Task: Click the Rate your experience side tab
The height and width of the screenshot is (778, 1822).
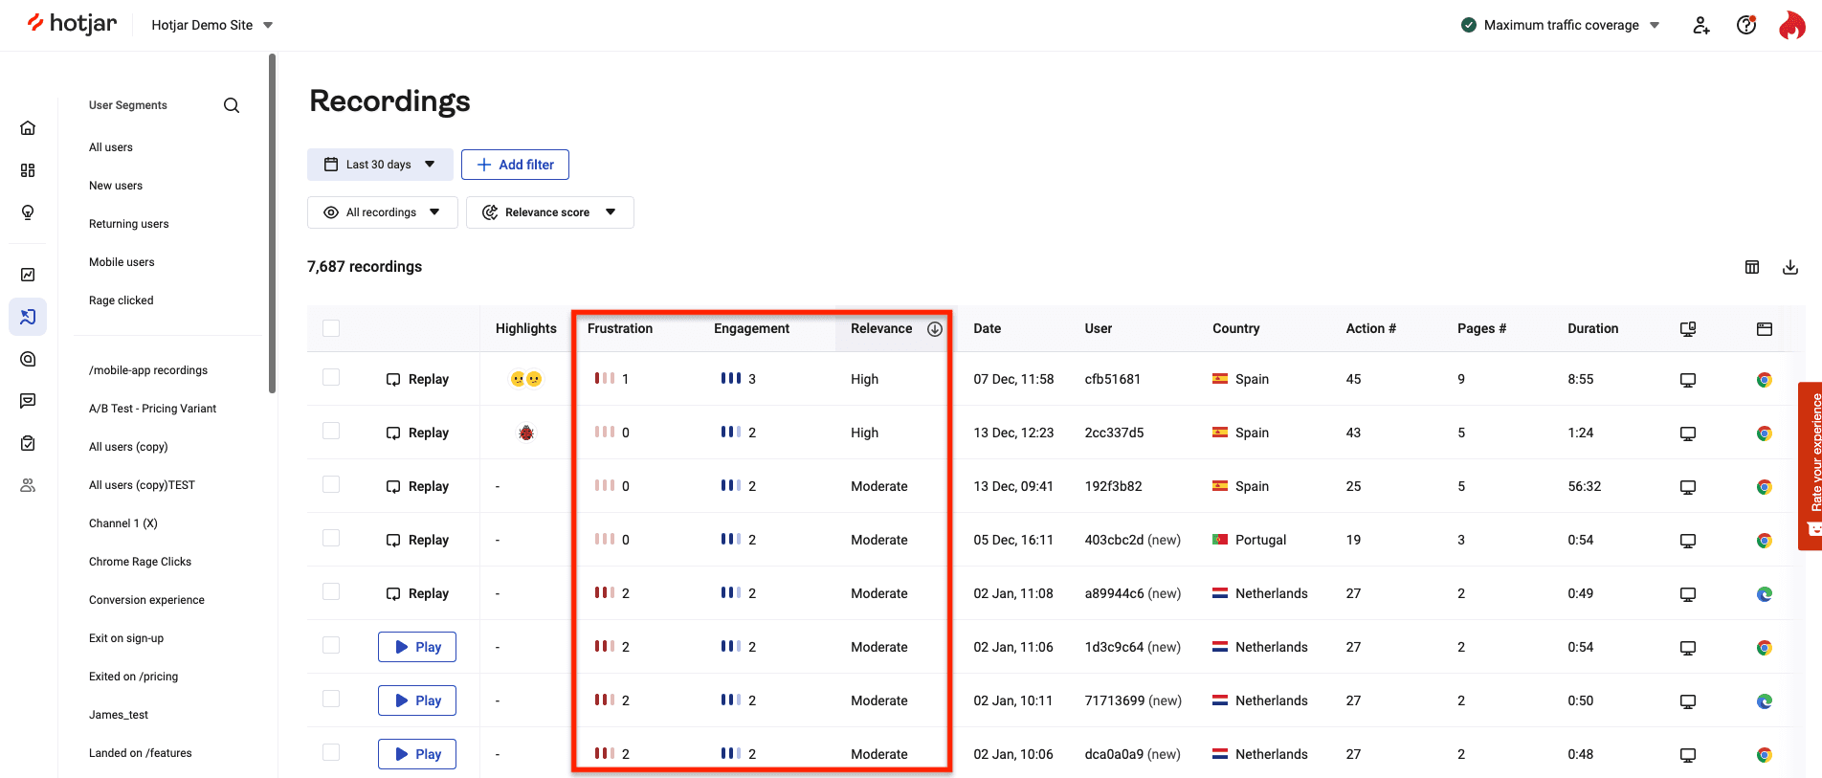Action: [x=1811, y=466]
